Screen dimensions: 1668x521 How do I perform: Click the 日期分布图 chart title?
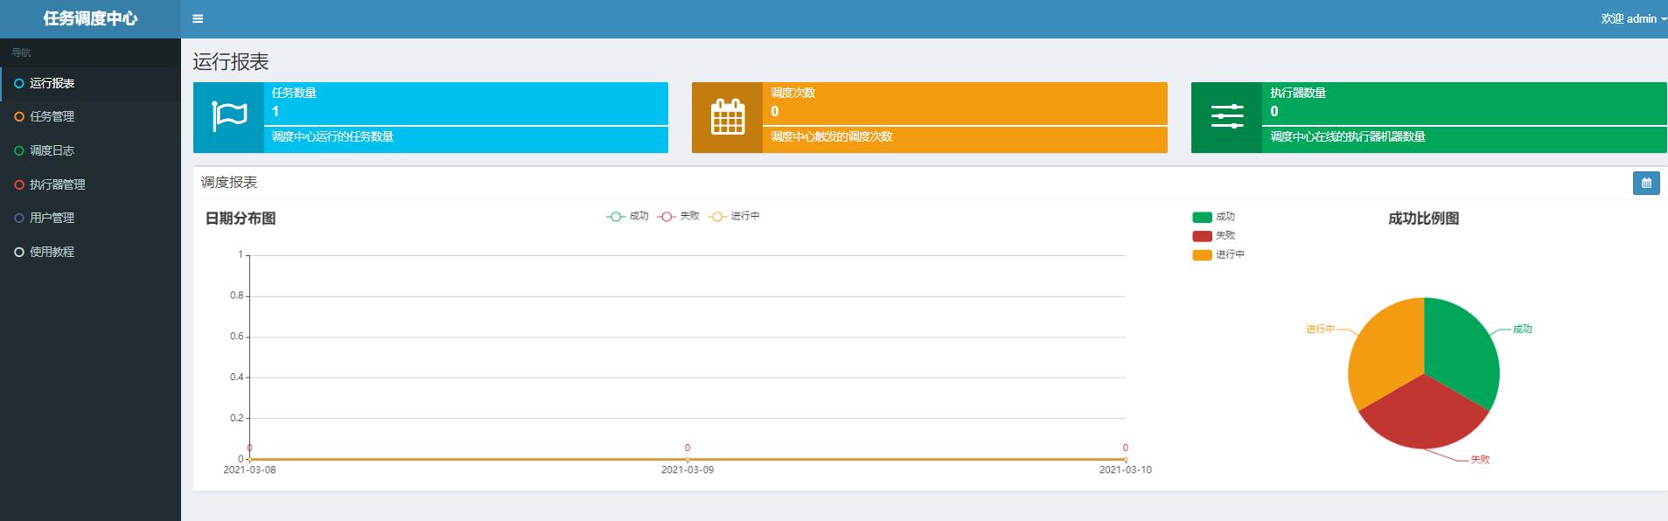point(241,219)
